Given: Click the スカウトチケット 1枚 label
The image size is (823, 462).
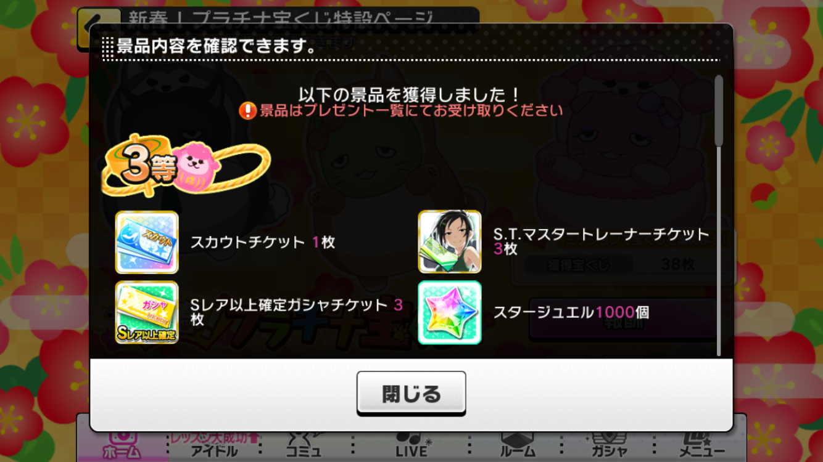Looking at the screenshot, I should [x=263, y=242].
